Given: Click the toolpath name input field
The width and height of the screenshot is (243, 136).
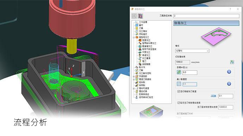Looking at the screenshot, I should 206,16.
